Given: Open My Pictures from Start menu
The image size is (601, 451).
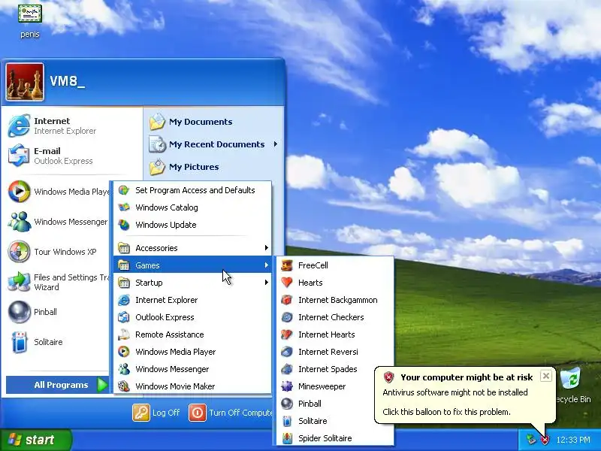Looking at the screenshot, I should point(213,167).
